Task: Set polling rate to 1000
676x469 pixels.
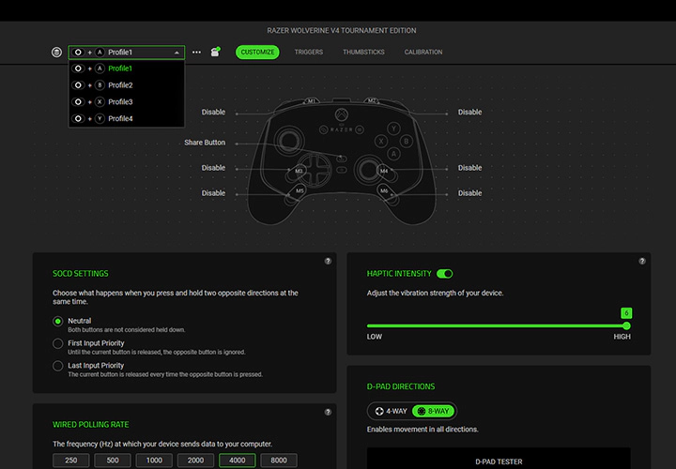Action: click(x=154, y=461)
